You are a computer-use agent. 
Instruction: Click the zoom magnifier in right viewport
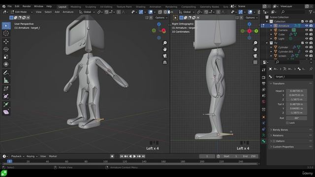(x=255, y=43)
